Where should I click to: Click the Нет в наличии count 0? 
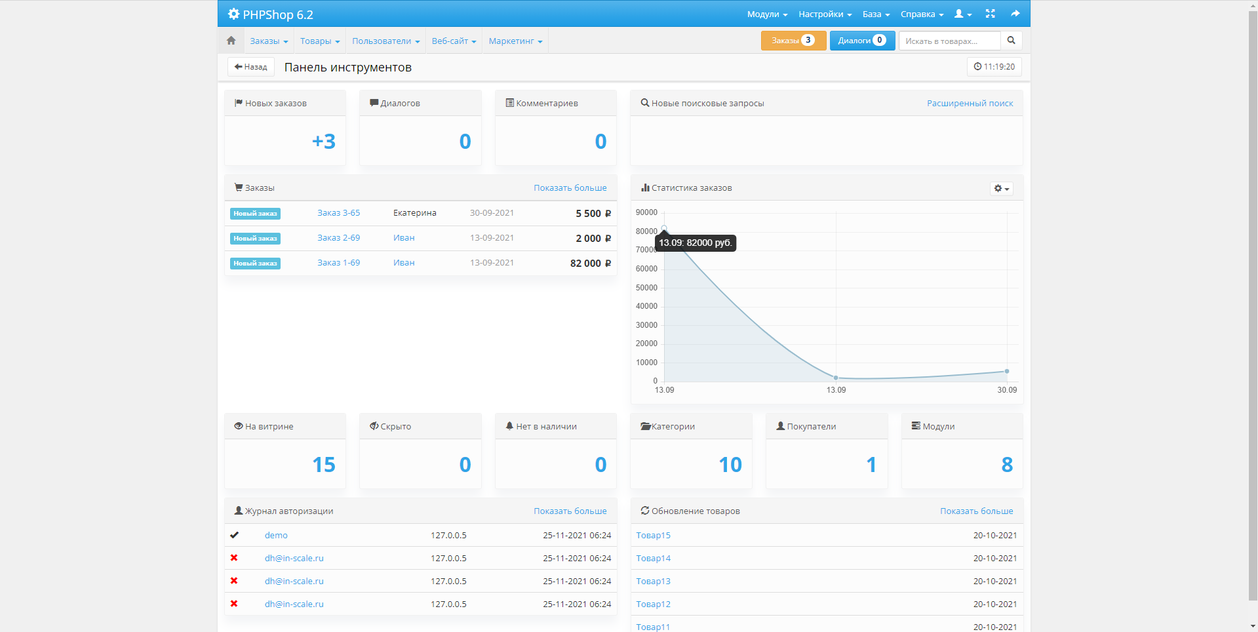(x=600, y=464)
